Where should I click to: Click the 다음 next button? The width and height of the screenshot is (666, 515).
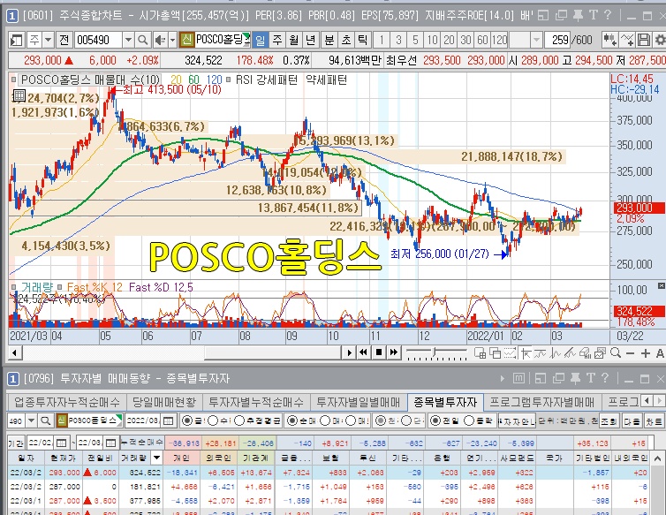coord(632,421)
